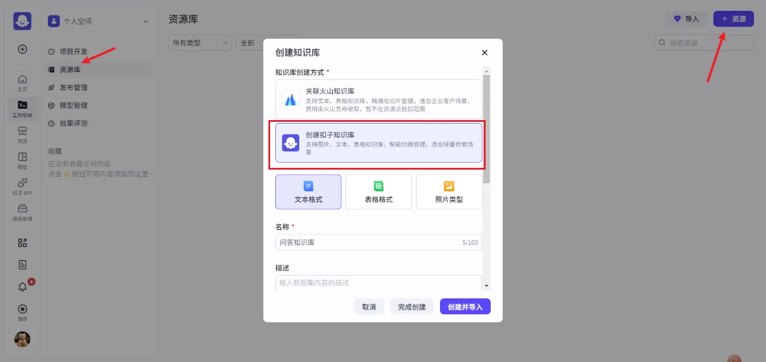Image resolution: width=766 pixels, height=362 pixels.
Task: Close the 创建知识库 dialog
Action: coord(484,52)
